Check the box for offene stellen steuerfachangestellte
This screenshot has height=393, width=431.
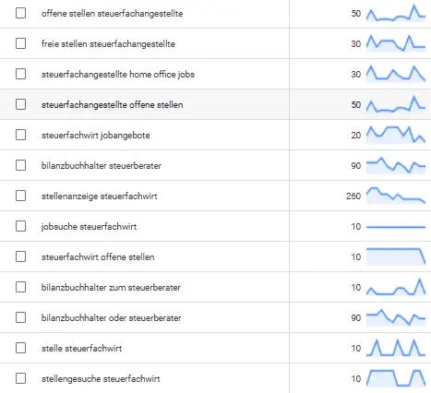tap(20, 13)
